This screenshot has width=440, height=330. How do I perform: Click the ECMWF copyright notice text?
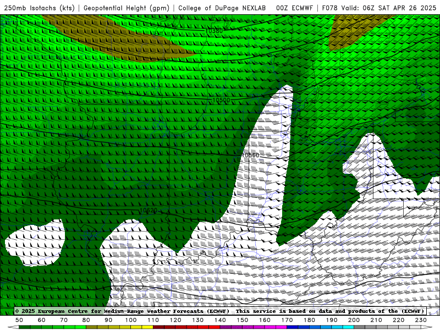tap(220, 311)
